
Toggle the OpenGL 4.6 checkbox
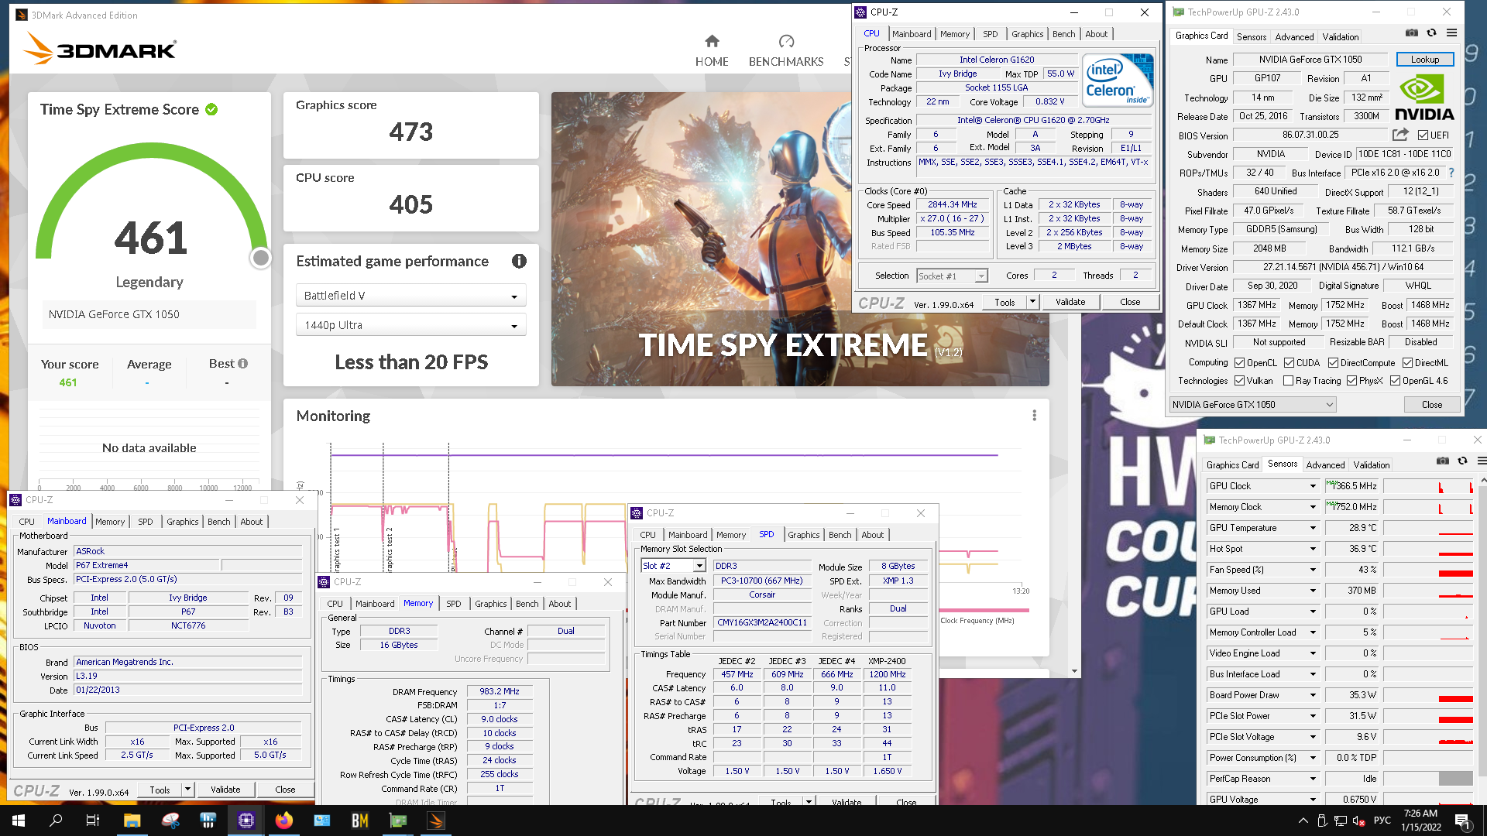coord(1395,381)
